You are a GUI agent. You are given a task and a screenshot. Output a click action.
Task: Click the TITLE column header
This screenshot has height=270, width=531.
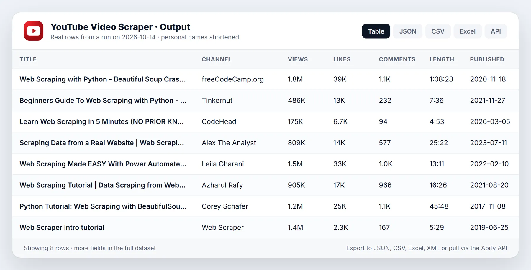coord(28,59)
